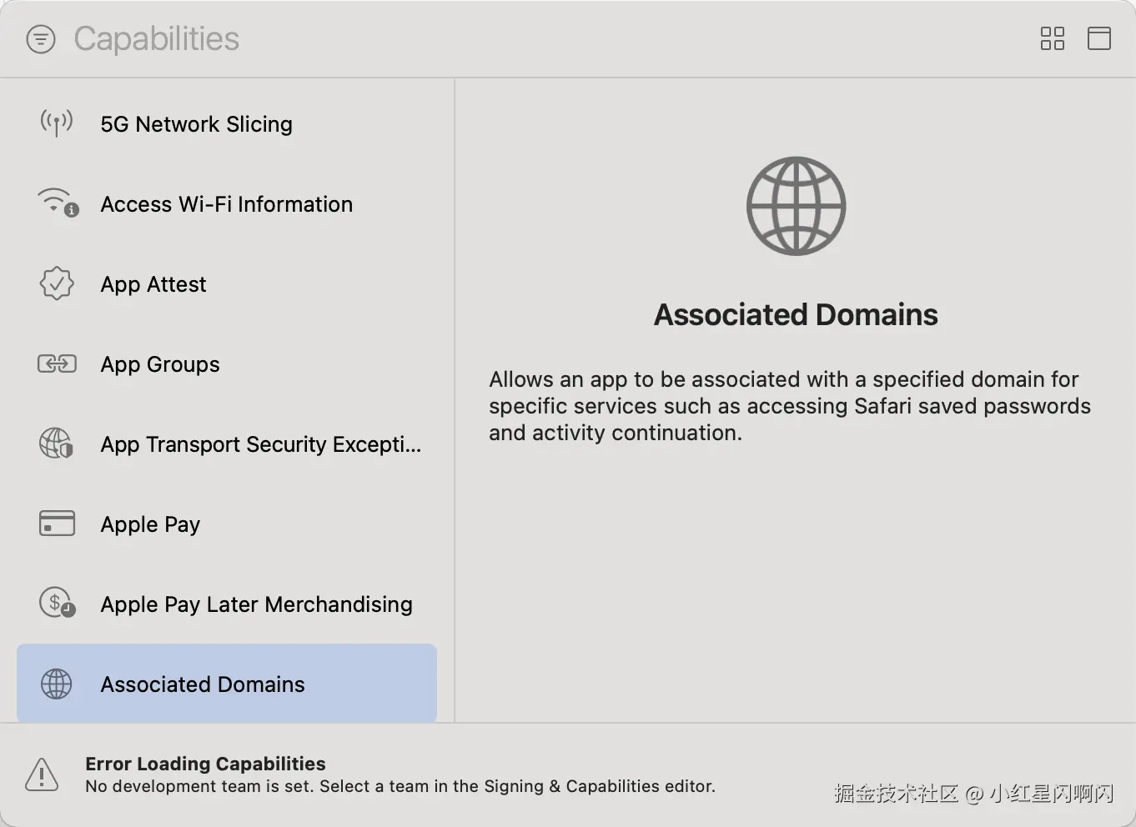
Task: Choose Access Wi-Fi Information in list
Action: coord(226,204)
